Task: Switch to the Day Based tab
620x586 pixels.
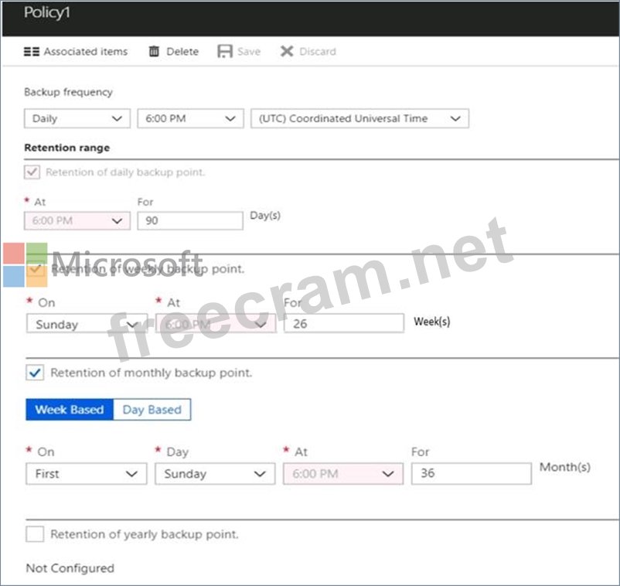Action: (x=152, y=410)
